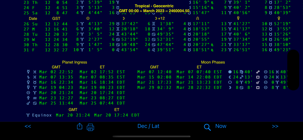Screen dimensions: 303x140
Task: Tap the Moon+12 column header
Action: coord(160,18)
